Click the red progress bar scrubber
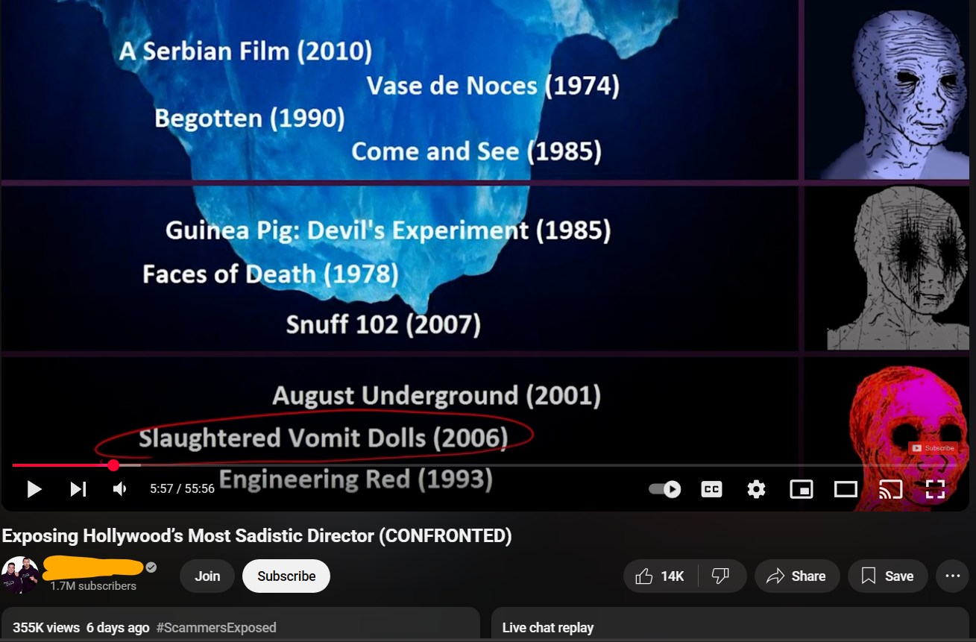976x642 pixels. (113, 465)
